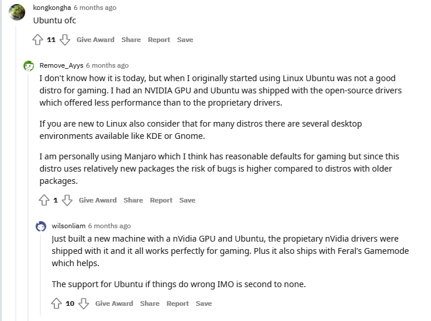Downvote Remove_Ayys's comment about Manjaro
This screenshot has height=321, width=431.
point(67,201)
